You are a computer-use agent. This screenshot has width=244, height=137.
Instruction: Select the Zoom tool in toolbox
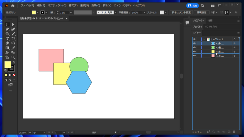(13, 57)
